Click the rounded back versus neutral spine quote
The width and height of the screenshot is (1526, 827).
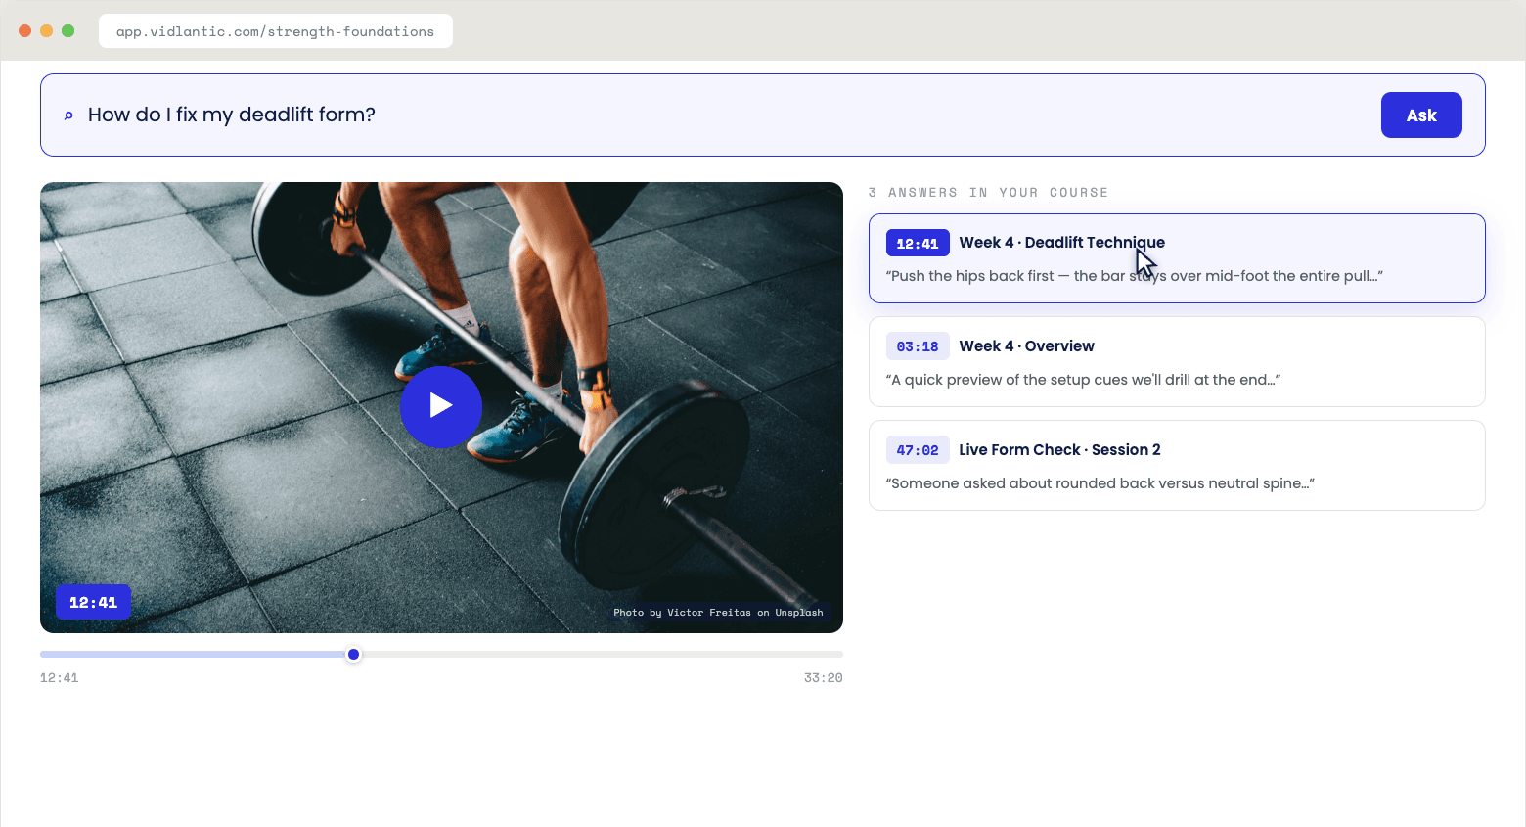(1100, 483)
